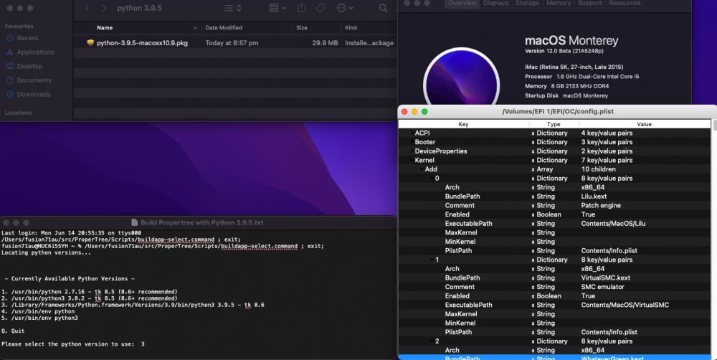717x360 pixels.
Task: Click the Finder Tags icon
Action: click(321, 8)
